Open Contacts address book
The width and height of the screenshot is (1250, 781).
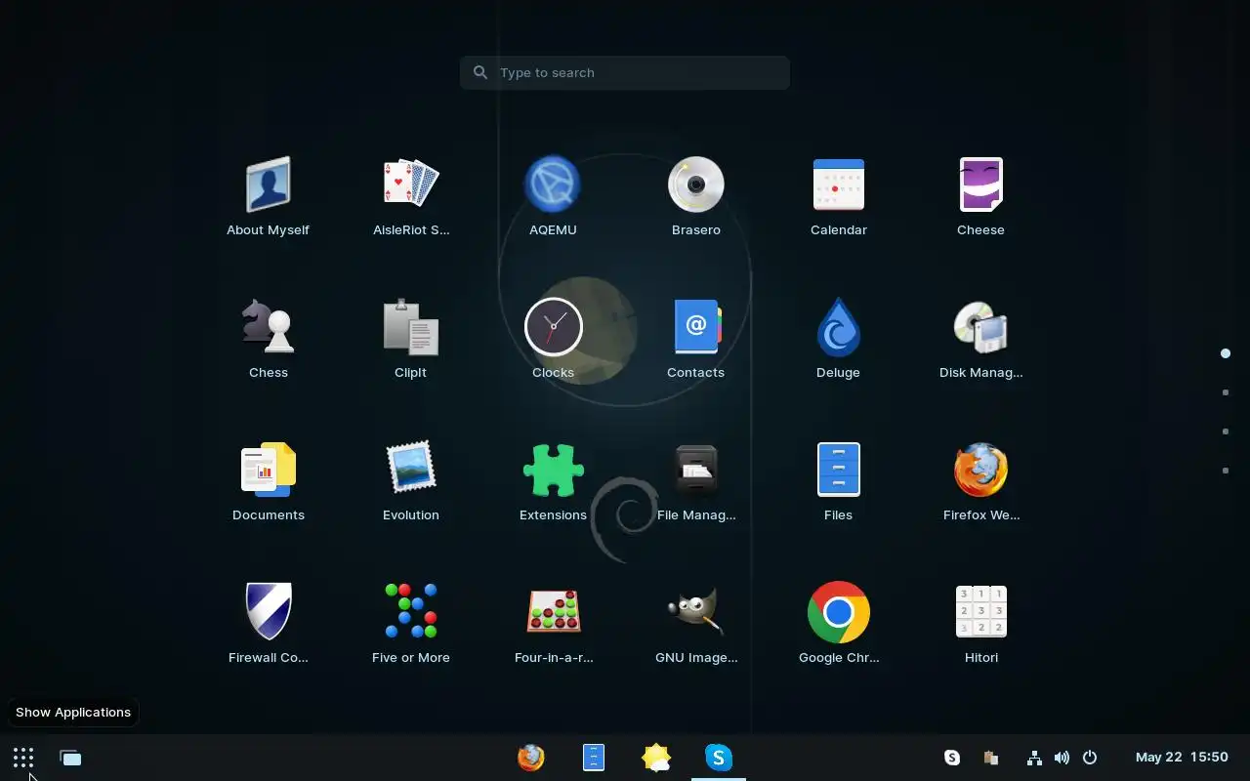click(x=695, y=339)
